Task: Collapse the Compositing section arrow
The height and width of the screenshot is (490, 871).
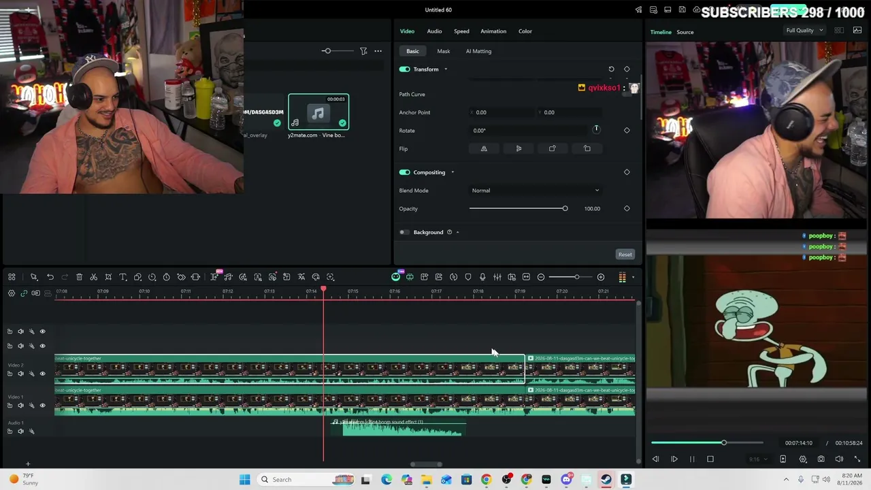Action: coord(453,172)
